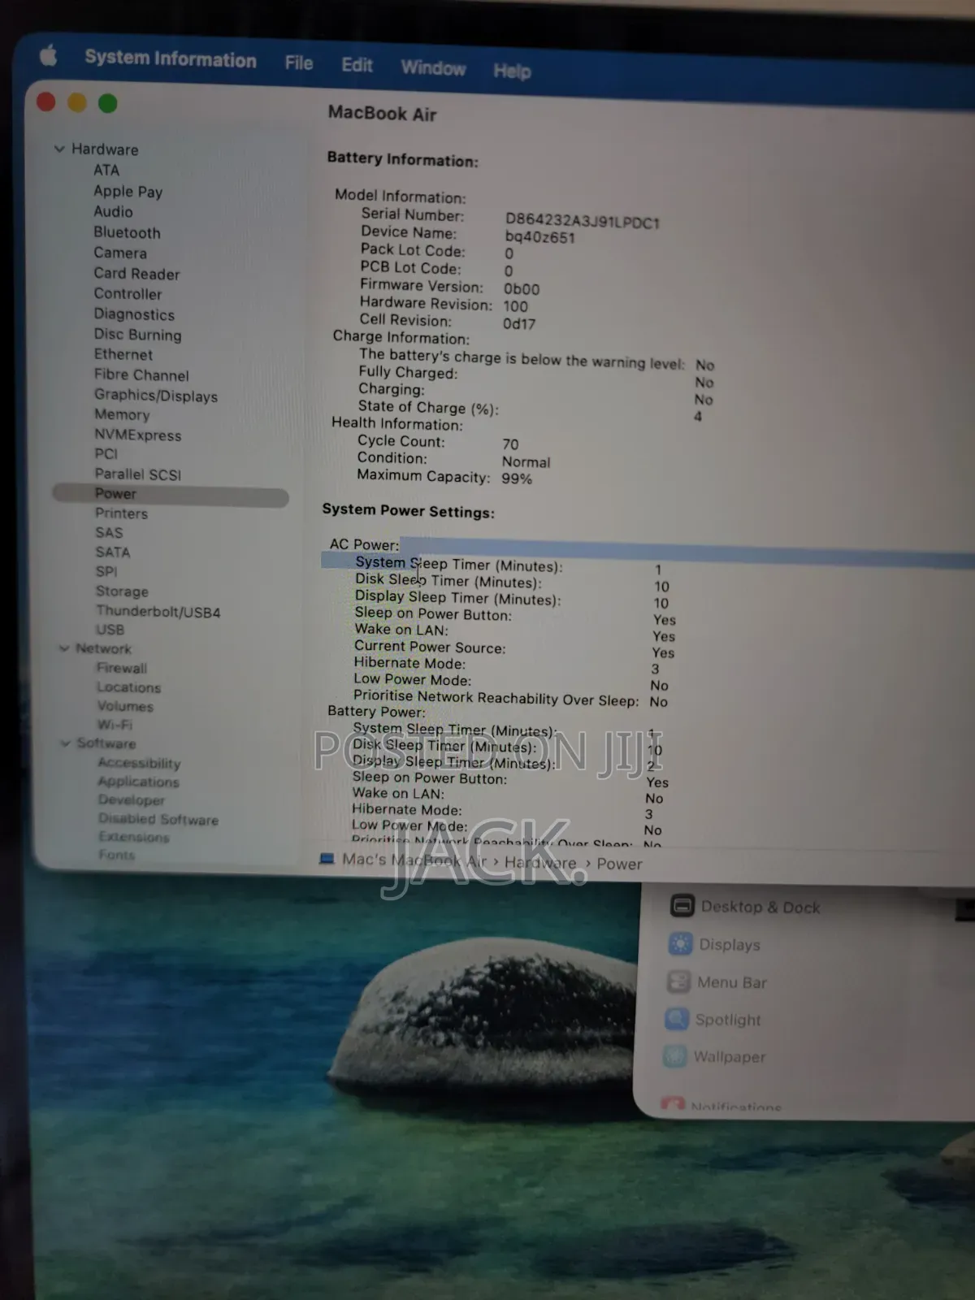The image size is (975, 1300).
Task: Select Printers in the sidebar
Action: point(122,513)
